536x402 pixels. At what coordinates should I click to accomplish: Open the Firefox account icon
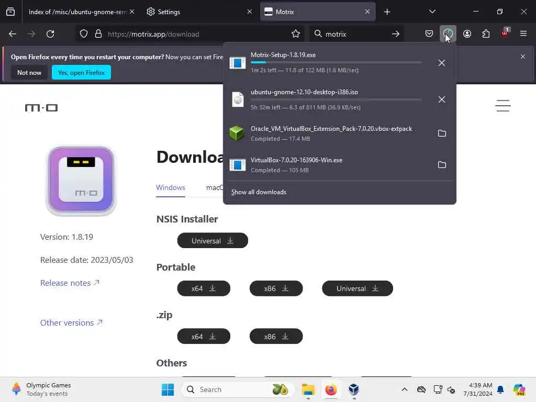467,34
